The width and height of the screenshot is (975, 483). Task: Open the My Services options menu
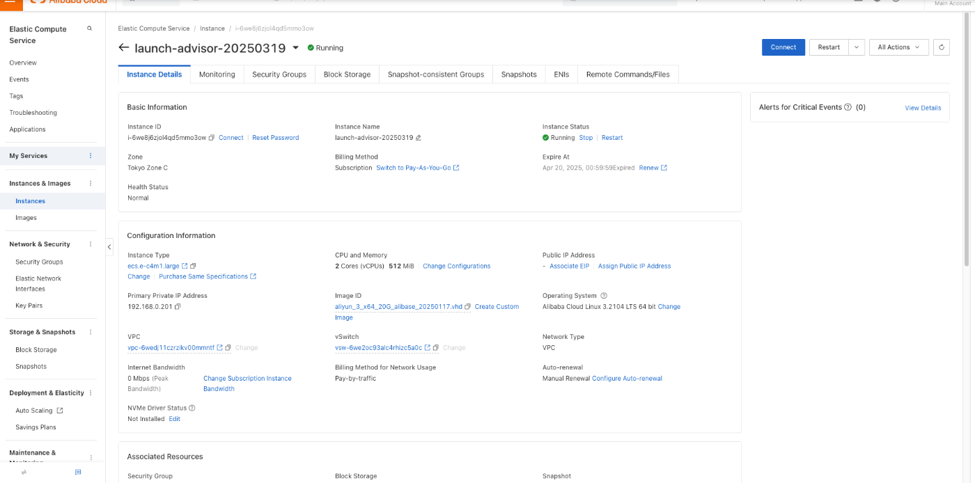91,156
